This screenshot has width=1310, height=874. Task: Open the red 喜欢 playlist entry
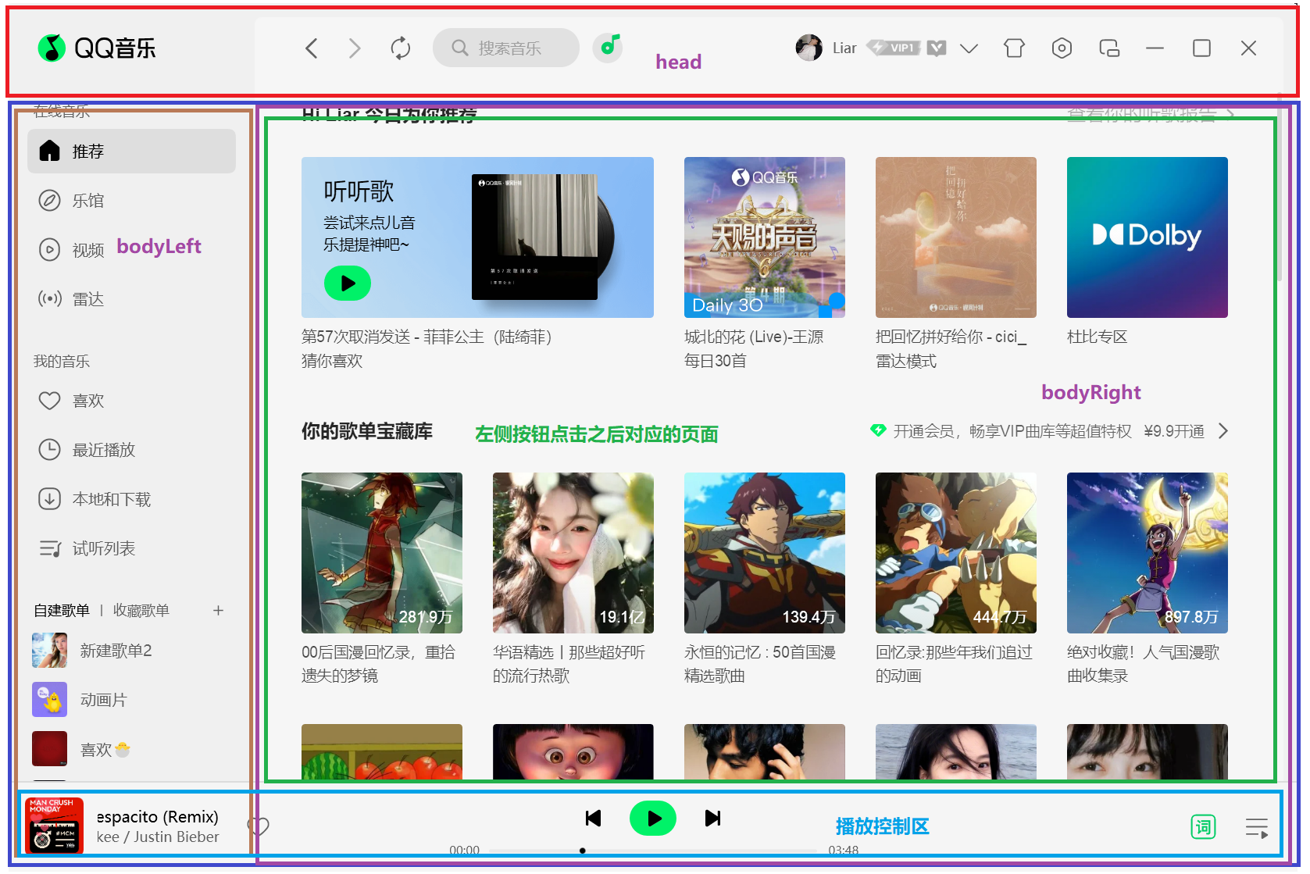click(x=131, y=749)
